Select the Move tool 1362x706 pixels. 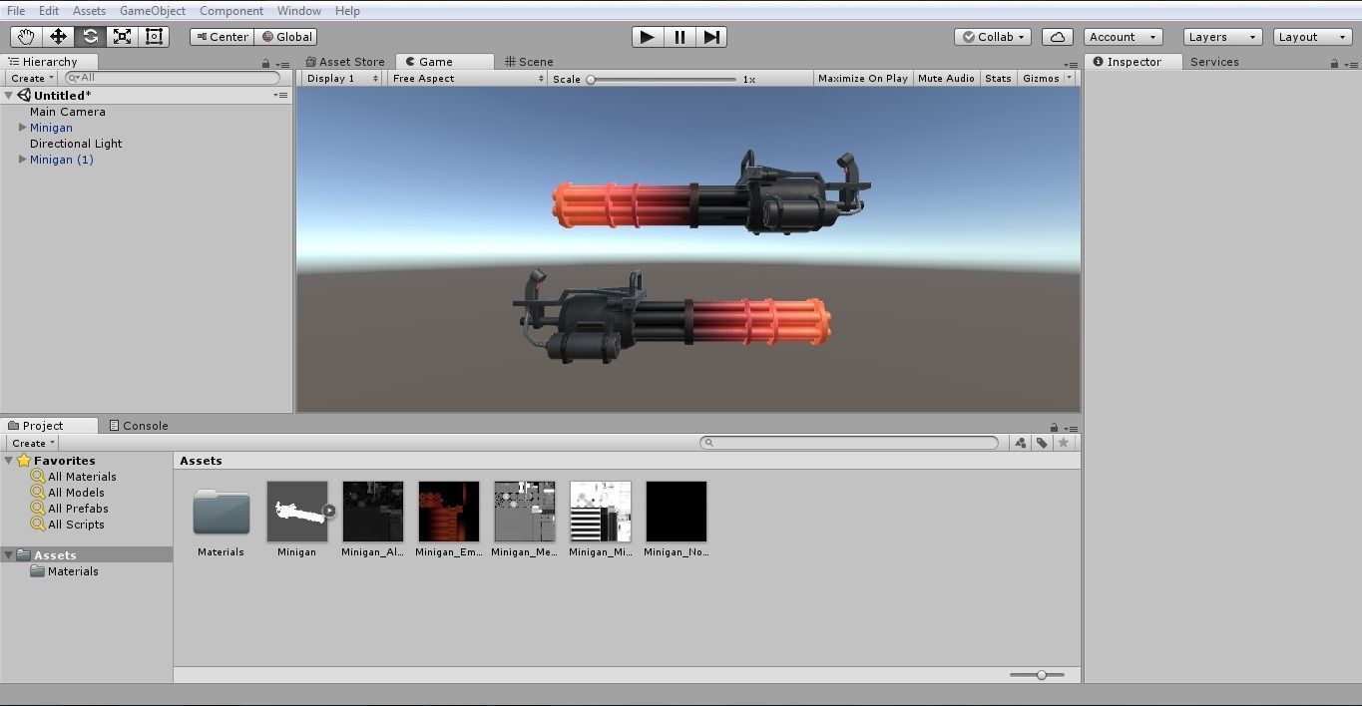click(58, 37)
